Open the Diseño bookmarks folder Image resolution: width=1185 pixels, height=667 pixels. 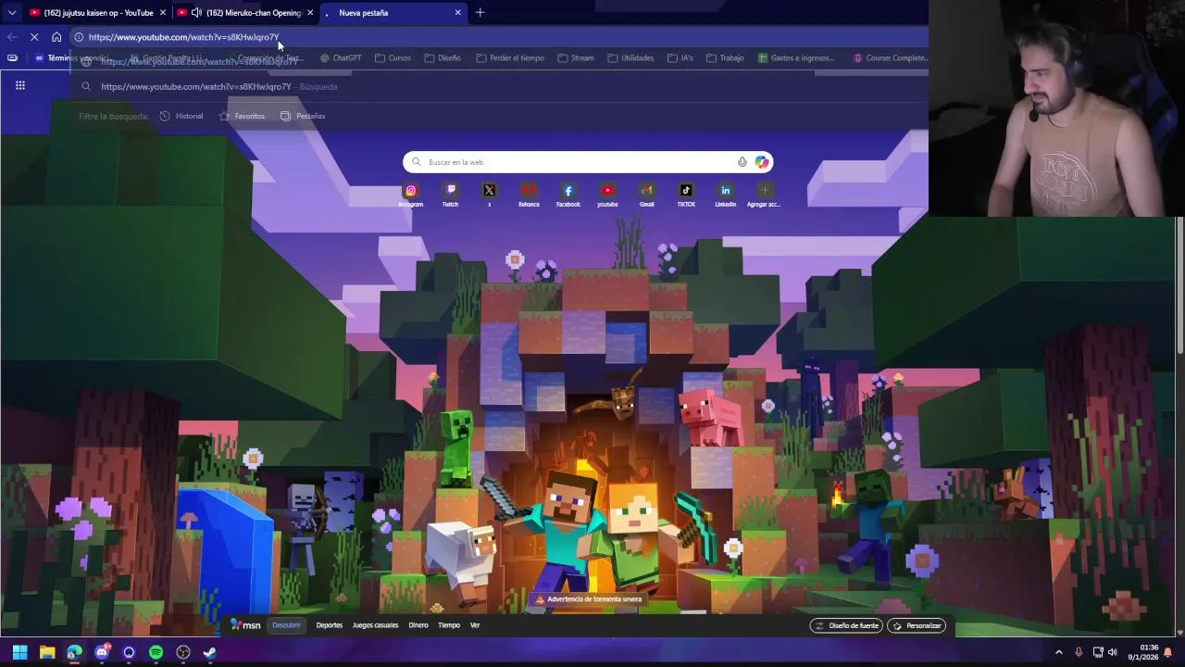coord(443,57)
